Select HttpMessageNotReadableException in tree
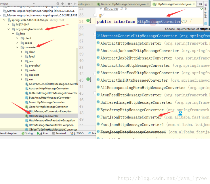 [x=52, y=120]
